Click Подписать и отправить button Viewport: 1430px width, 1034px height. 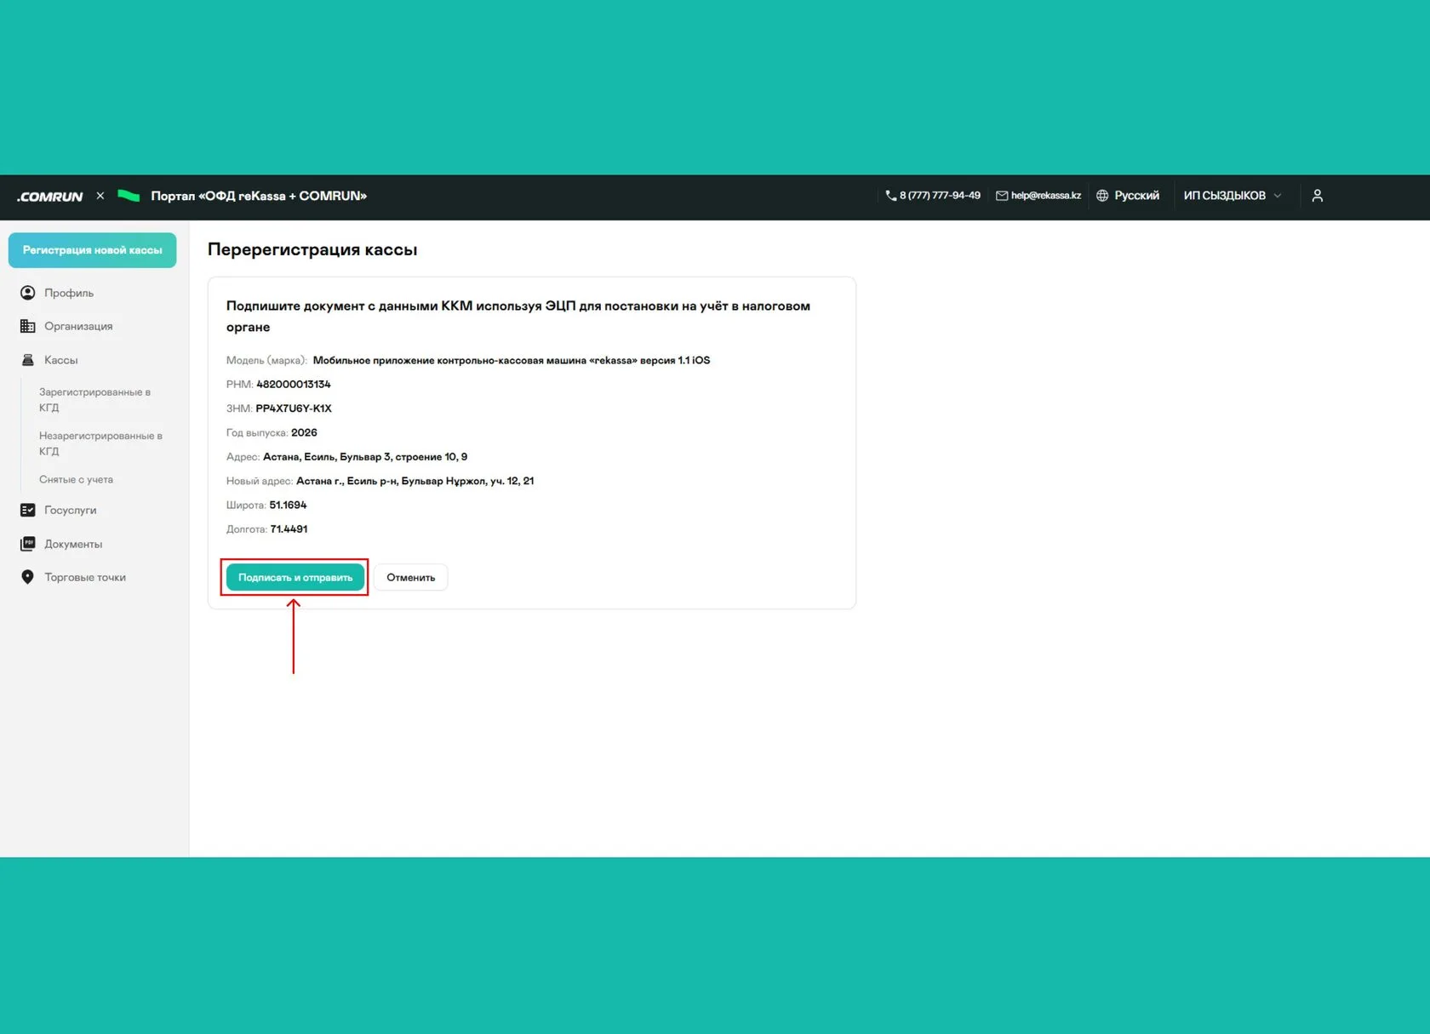(x=295, y=577)
